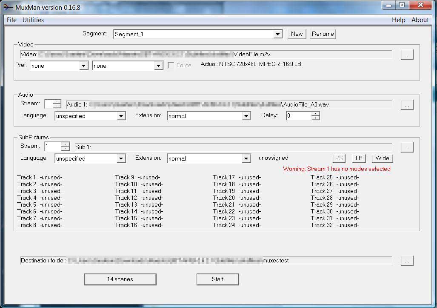Click the Video file path field
The image size is (437, 308).
(x=206, y=55)
